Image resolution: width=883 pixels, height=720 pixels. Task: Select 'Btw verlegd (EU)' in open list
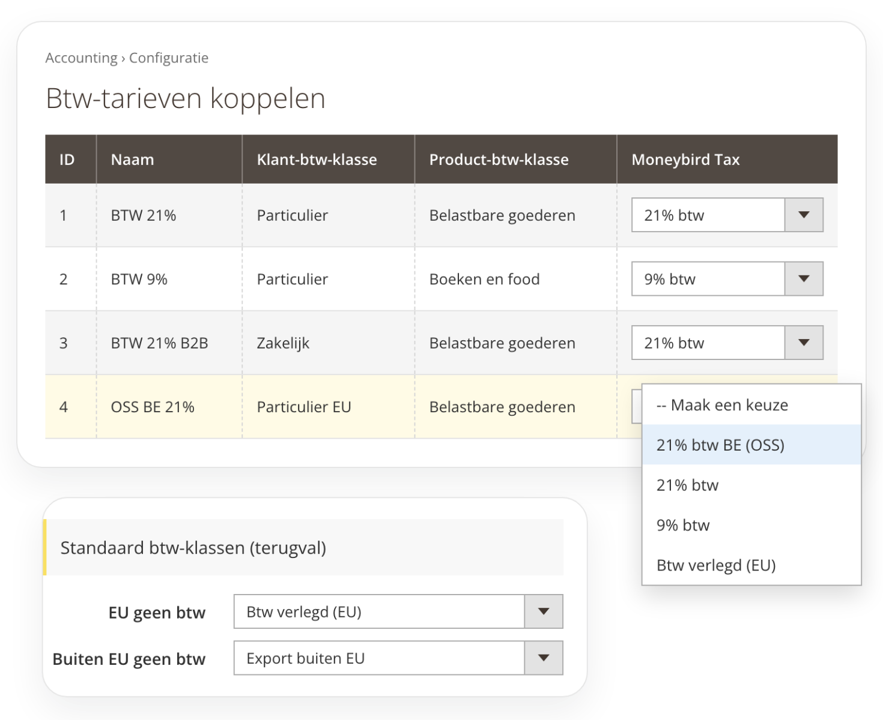click(x=751, y=565)
